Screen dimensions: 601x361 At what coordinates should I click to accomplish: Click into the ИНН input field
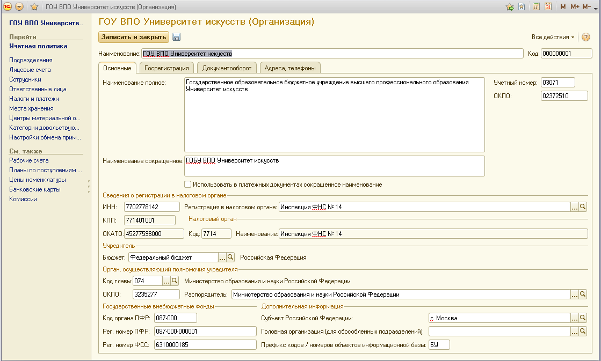(x=151, y=207)
